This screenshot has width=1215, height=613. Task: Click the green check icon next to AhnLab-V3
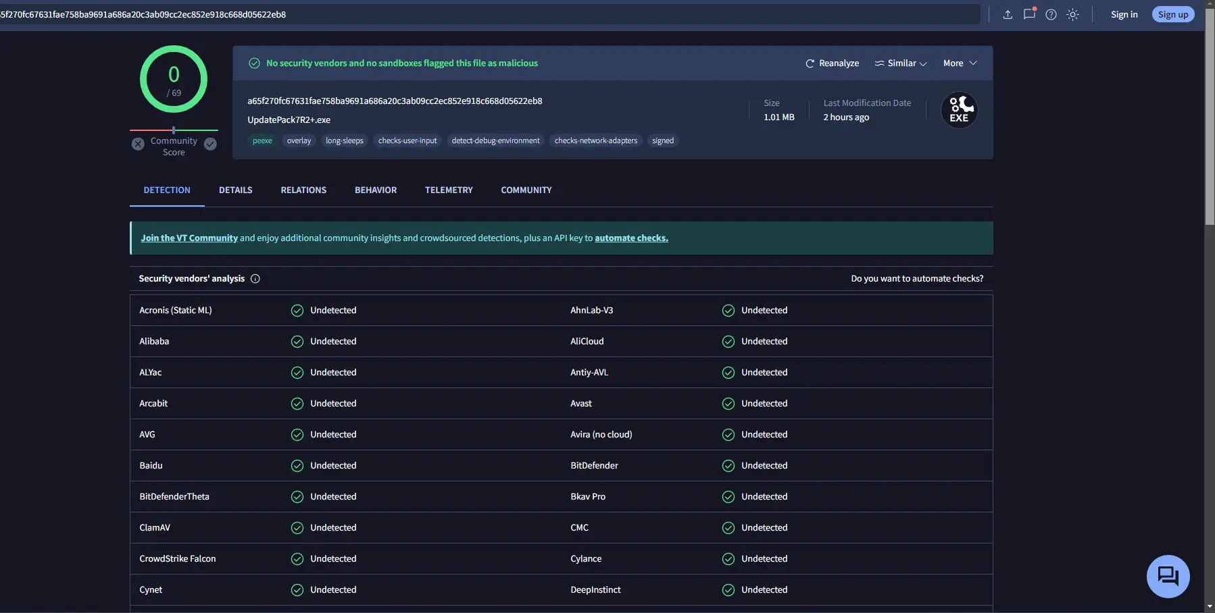click(728, 311)
